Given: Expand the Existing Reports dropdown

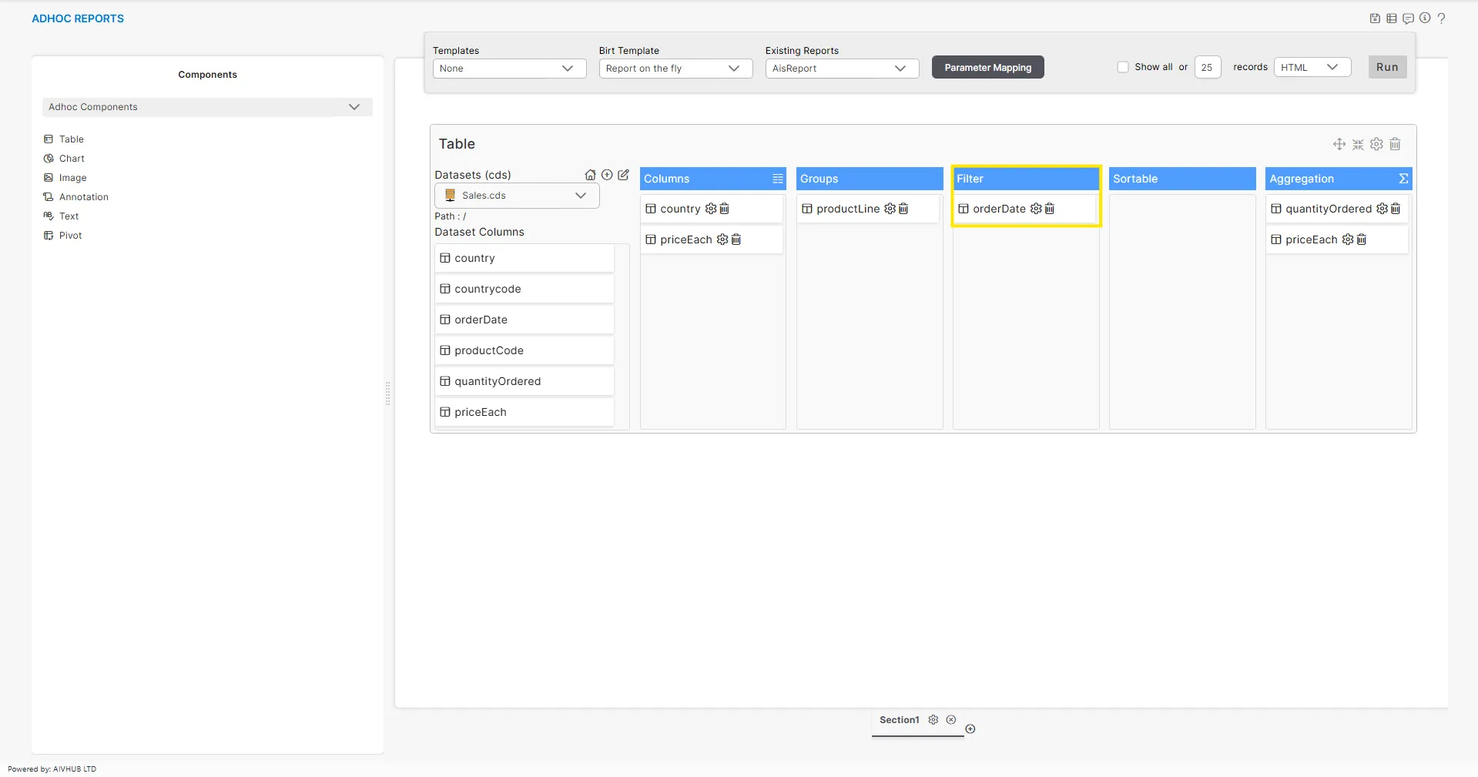Looking at the screenshot, I should point(842,69).
